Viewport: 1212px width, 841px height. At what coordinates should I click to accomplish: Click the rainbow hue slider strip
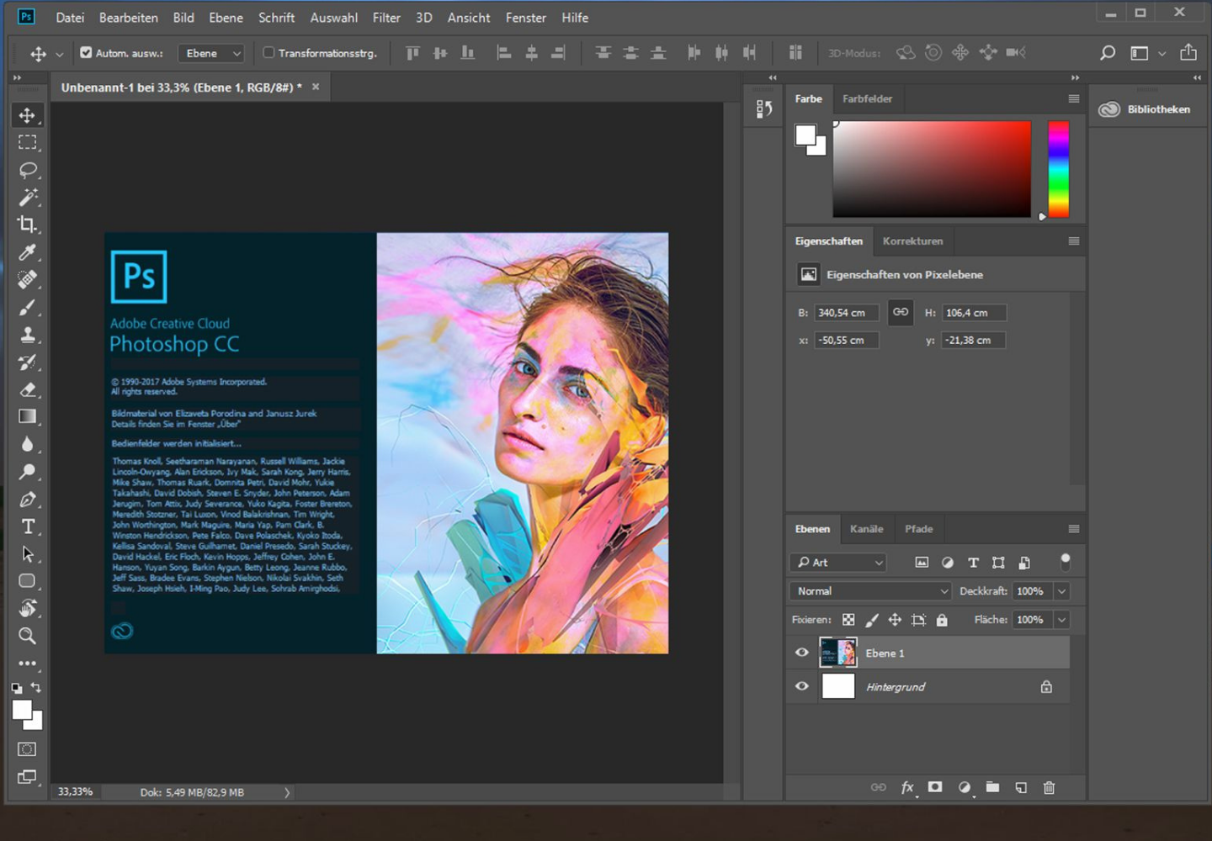1058,169
